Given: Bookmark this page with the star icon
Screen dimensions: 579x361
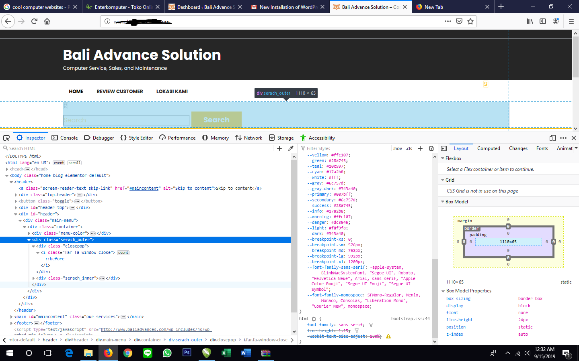Looking at the screenshot, I should point(470,21).
